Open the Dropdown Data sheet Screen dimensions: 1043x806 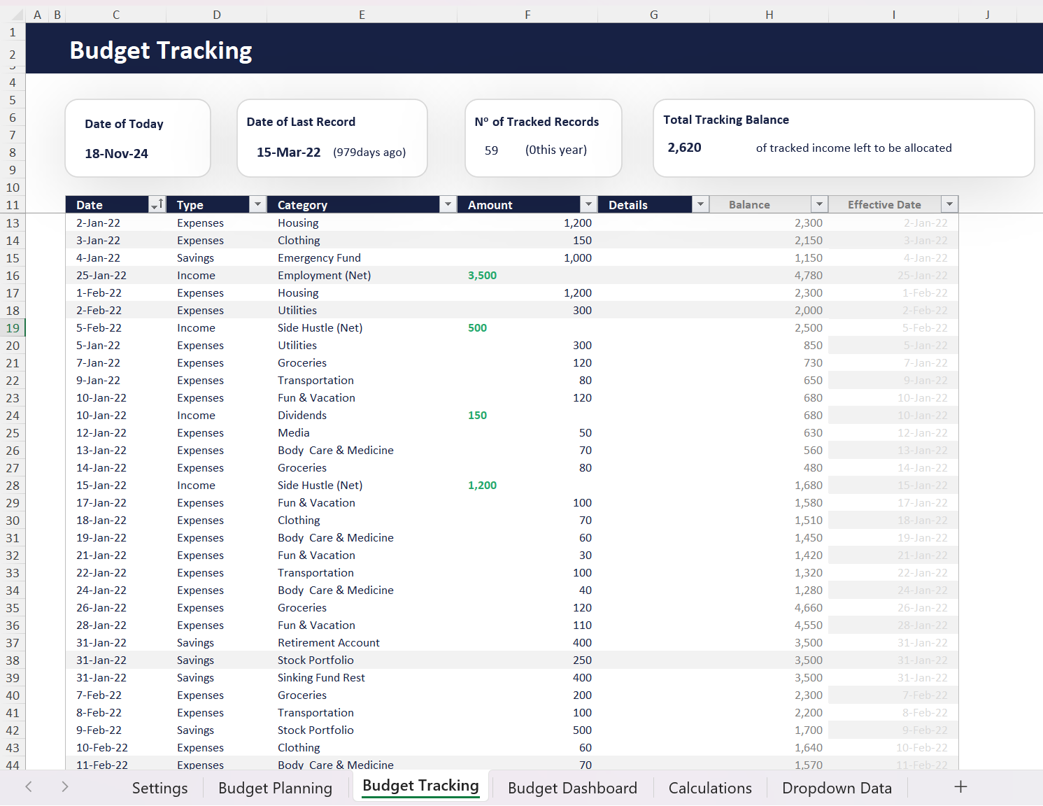[837, 787]
